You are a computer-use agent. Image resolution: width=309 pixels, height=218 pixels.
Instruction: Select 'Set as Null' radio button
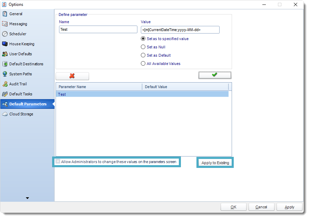(143, 47)
